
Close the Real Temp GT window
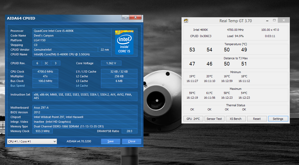284,20
